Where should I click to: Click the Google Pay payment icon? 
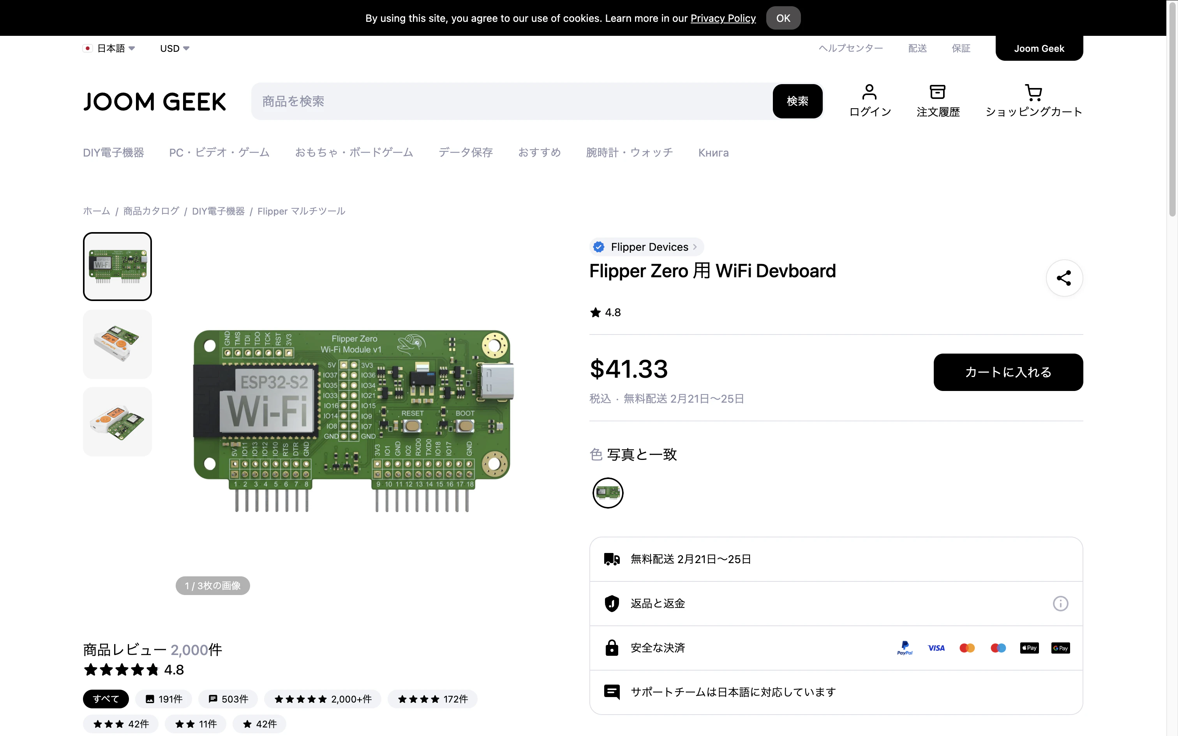[1061, 648]
